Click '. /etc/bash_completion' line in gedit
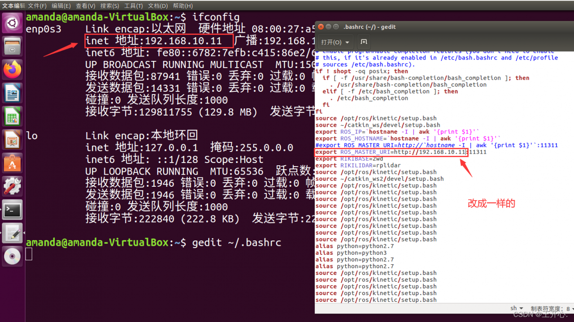This screenshot has height=322, width=574. (369, 98)
